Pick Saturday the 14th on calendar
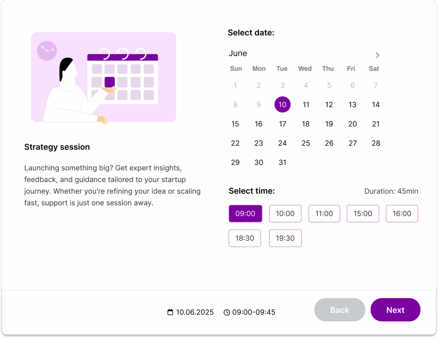Viewport: 438px width, 338px height. (376, 105)
